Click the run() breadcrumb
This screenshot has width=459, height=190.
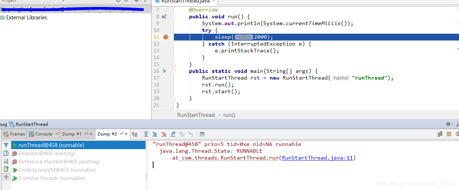click(x=229, y=115)
